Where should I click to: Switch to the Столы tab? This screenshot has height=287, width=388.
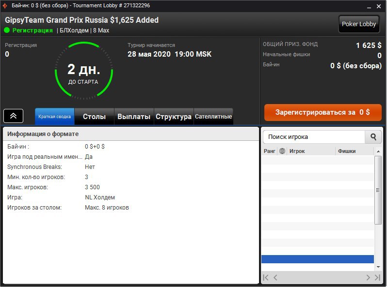(x=94, y=116)
